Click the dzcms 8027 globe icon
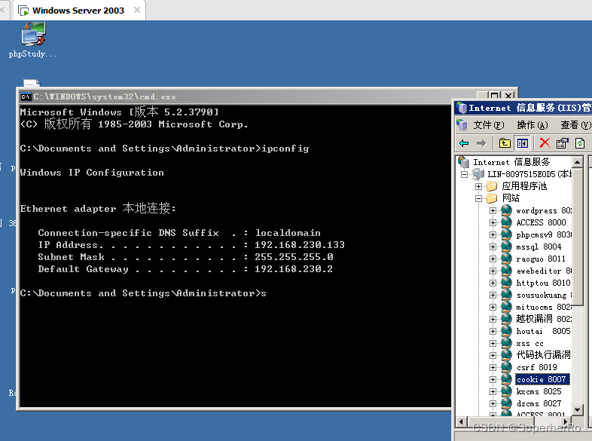Screen dimensions: 592x441 pyautogui.click(x=506, y=403)
